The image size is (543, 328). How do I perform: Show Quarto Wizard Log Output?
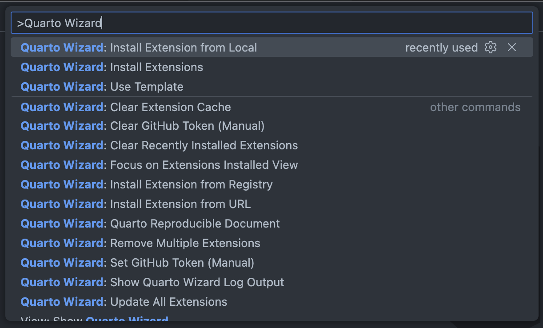pyautogui.click(x=152, y=282)
